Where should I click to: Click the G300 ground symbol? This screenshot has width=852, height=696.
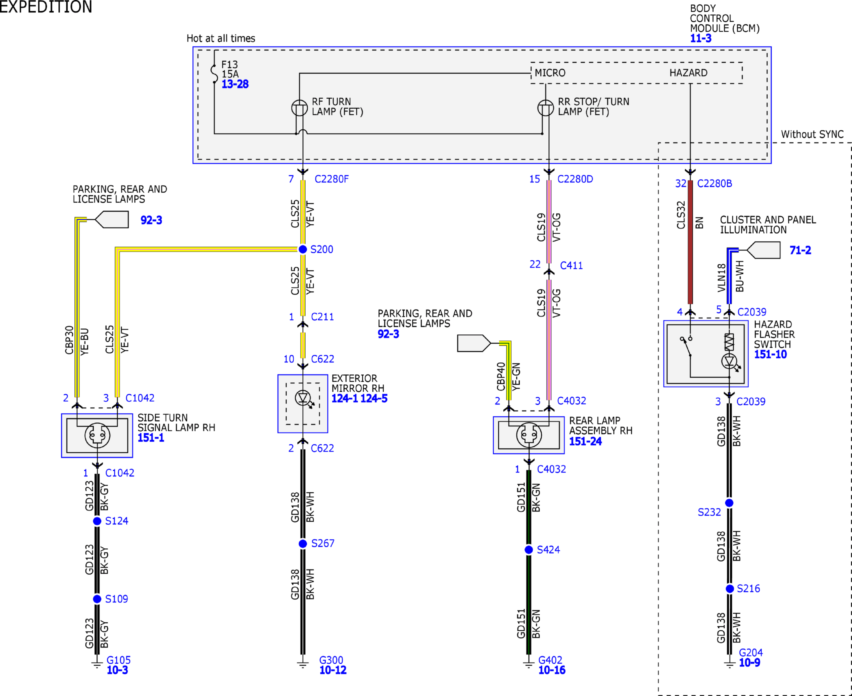coord(303,664)
